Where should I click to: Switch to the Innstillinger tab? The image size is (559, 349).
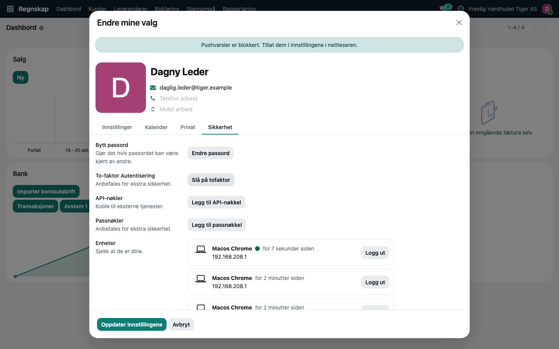click(117, 127)
